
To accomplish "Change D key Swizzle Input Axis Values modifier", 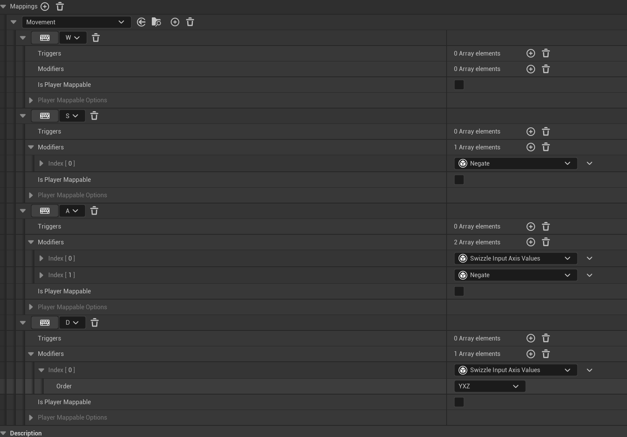I will pos(516,370).
